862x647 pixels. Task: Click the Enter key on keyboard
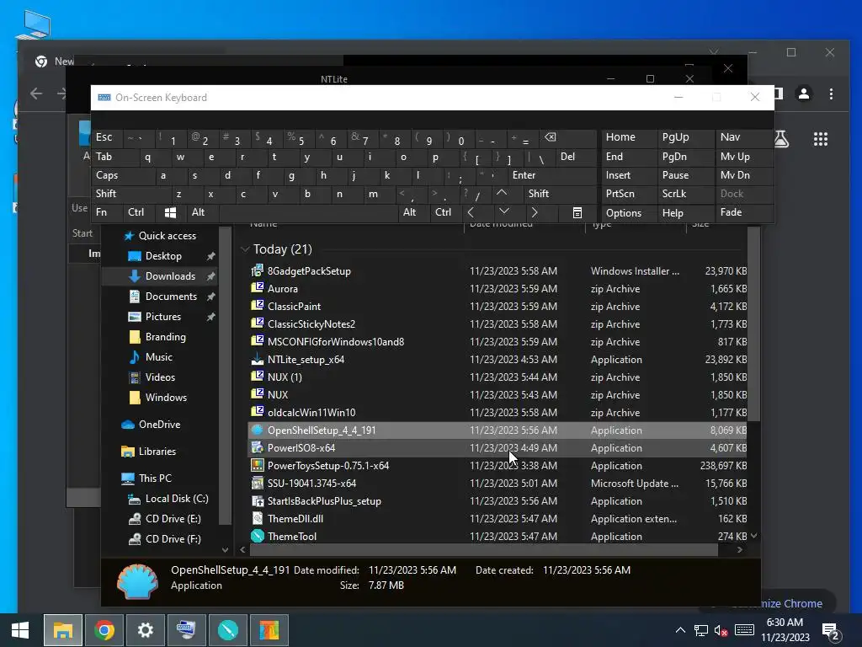(x=551, y=175)
